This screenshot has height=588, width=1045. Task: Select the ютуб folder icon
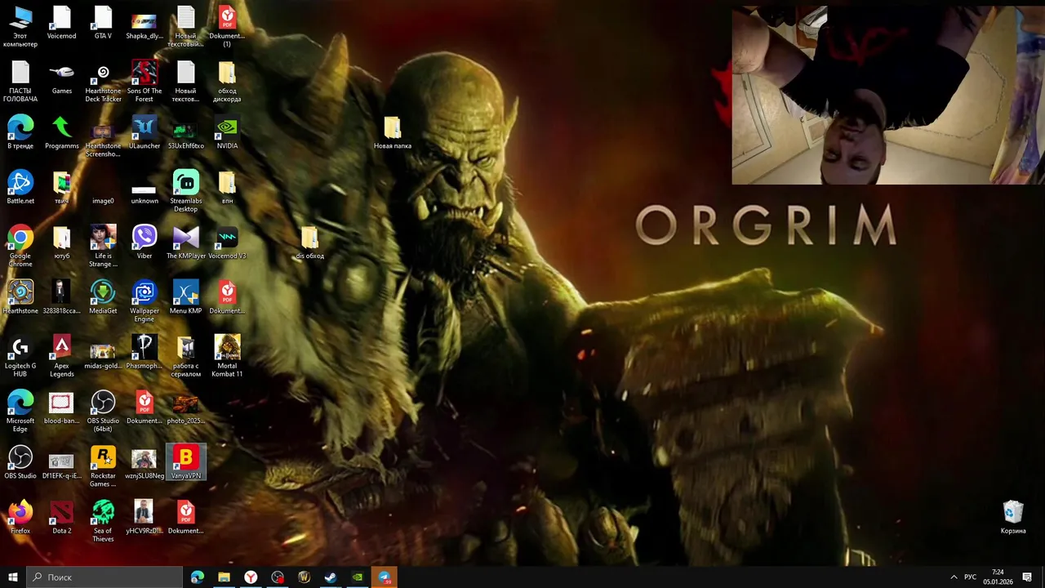click(x=61, y=243)
